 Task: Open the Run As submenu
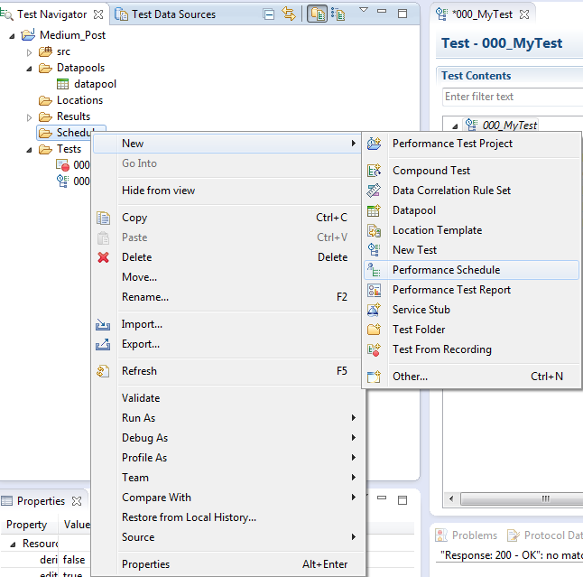[x=227, y=418]
